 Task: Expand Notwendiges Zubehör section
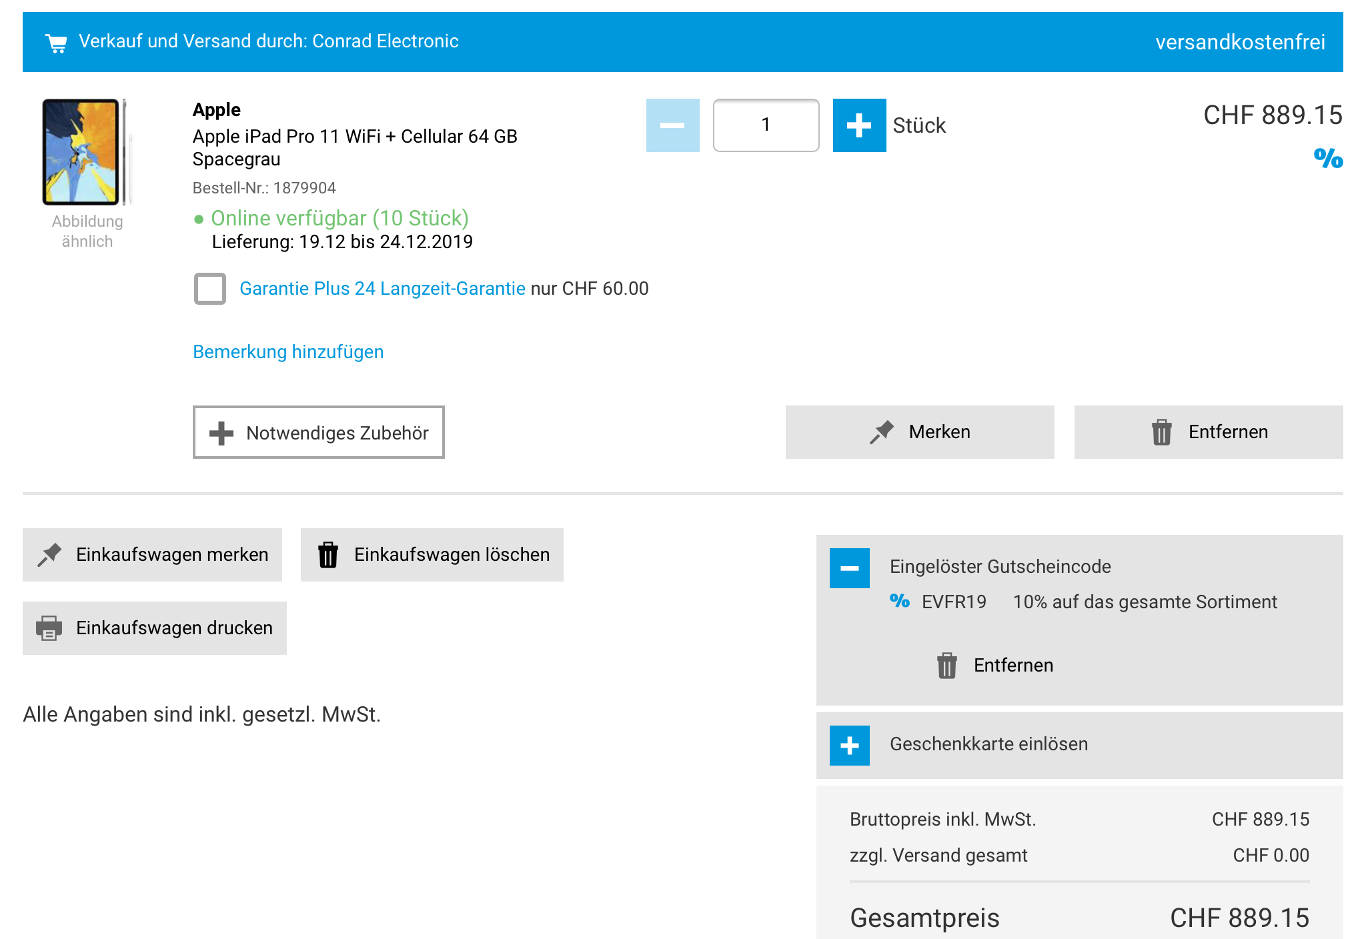point(319,433)
